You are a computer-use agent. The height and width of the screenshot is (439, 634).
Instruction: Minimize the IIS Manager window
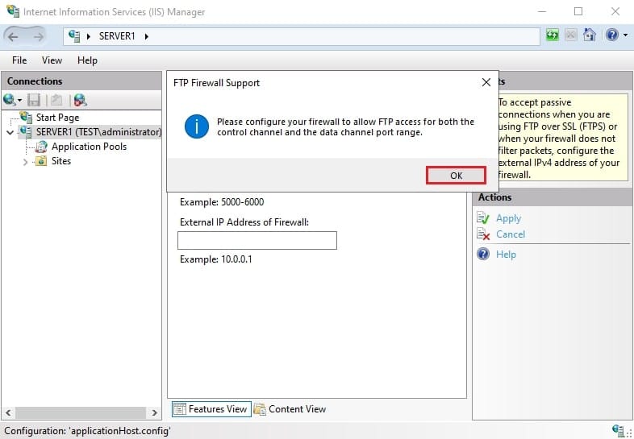point(542,11)
